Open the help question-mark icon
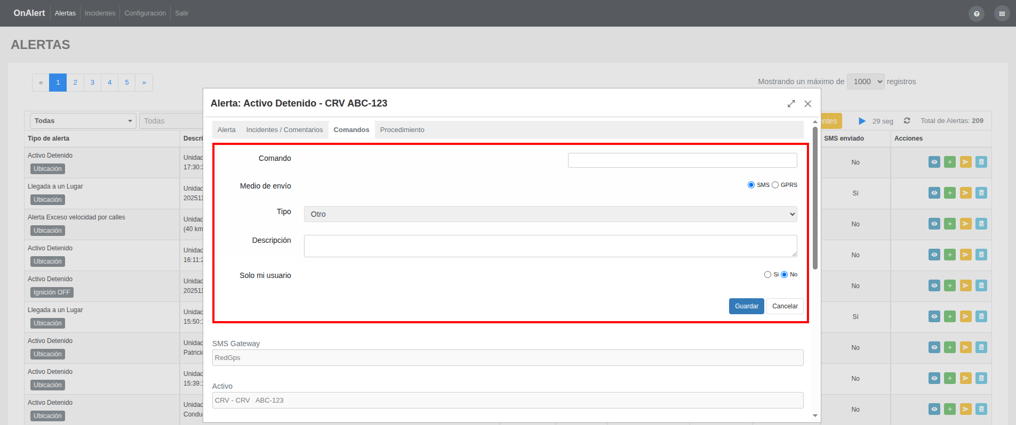This screenshot has width=1016, height=425. 977,14
